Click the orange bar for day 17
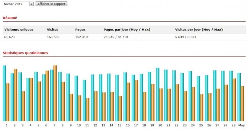Viewport: 248px width, 130px height. click(x=137, y=101)
